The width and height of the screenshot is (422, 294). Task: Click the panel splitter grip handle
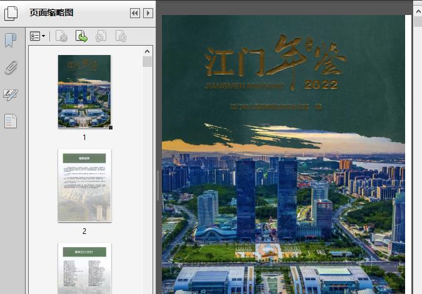coord(158,185)
